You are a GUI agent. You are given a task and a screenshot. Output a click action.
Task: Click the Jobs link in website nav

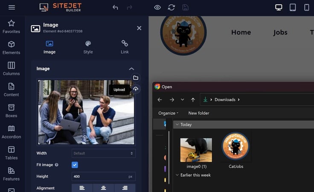[280, 32]
